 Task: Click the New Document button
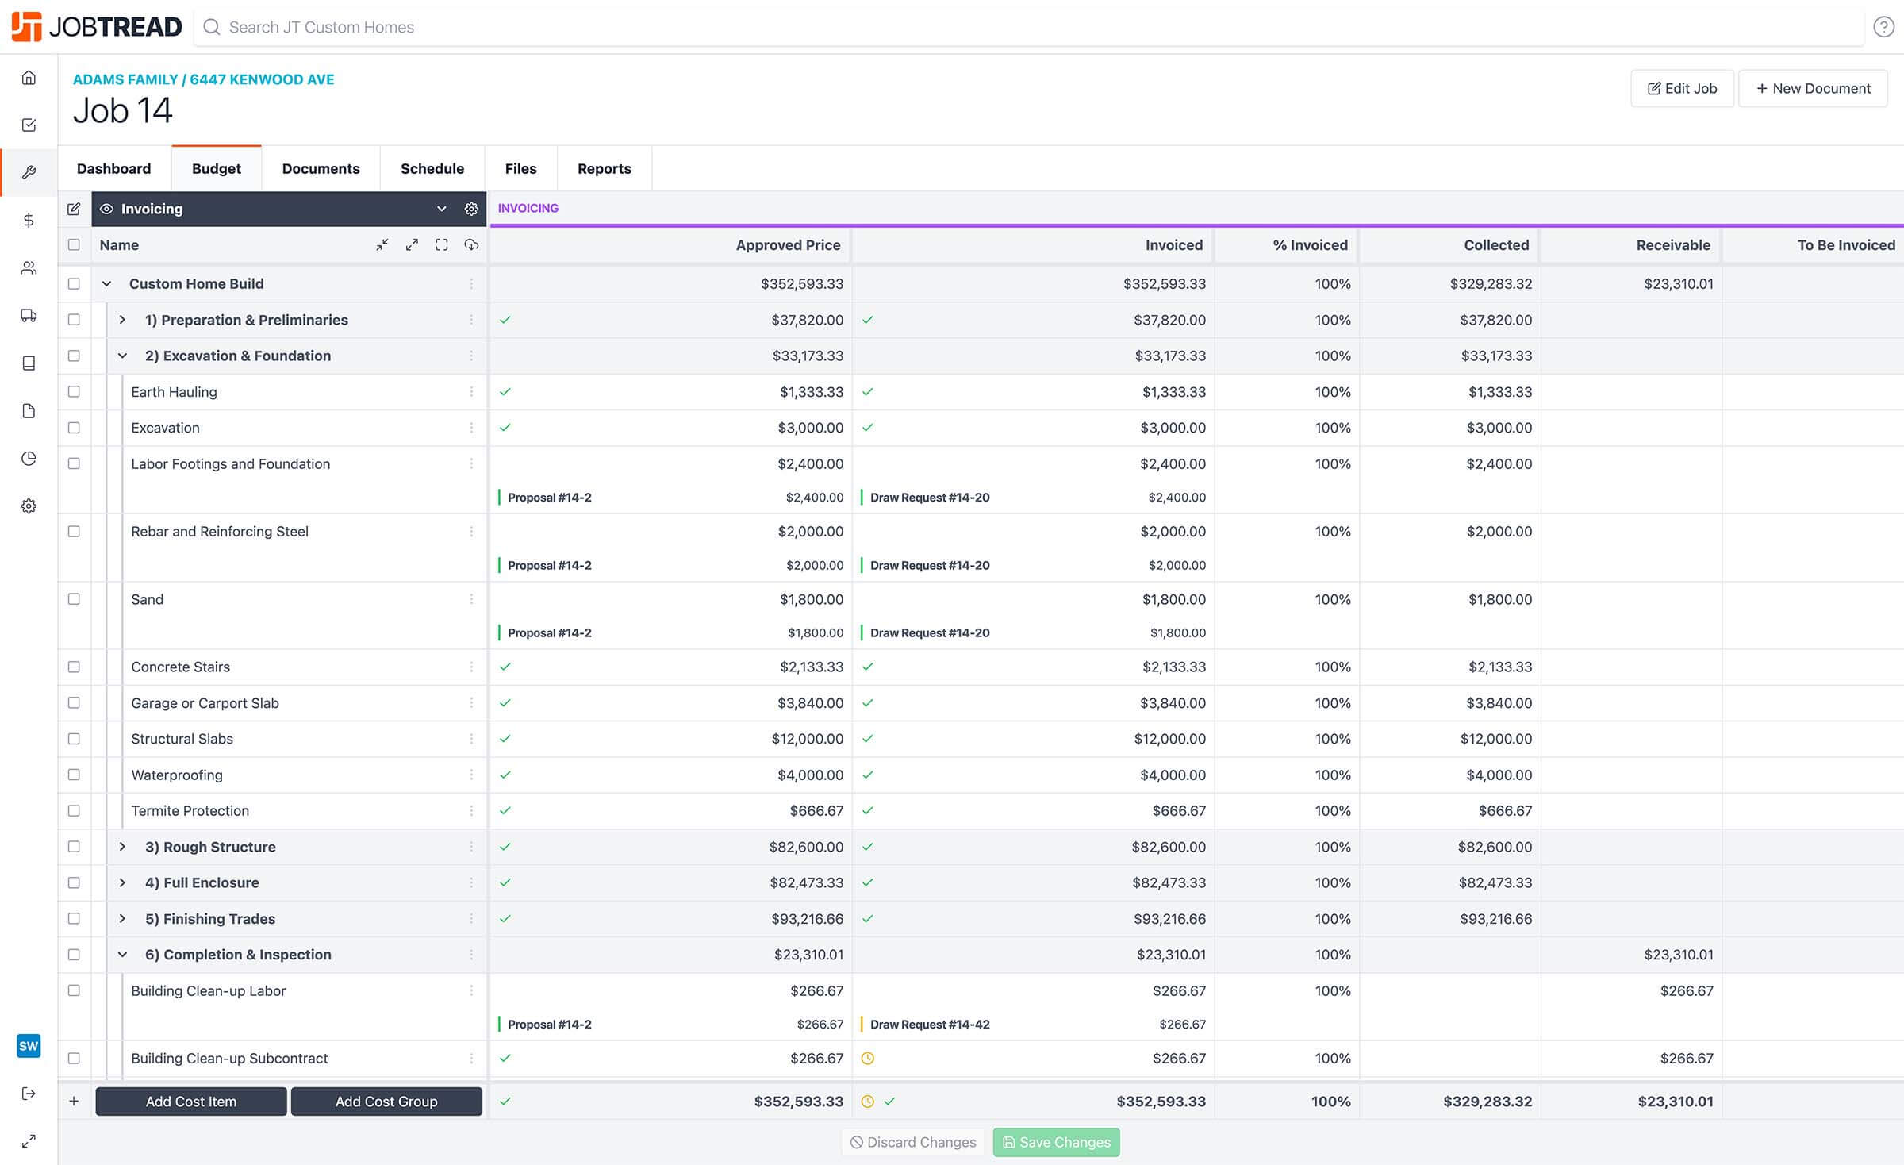(x=1813, y=88)
